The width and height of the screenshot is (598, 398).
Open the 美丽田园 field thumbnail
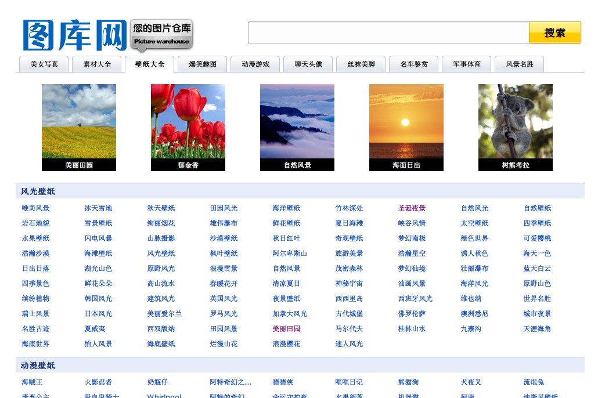pyautogui.click(x=79, y=127)
